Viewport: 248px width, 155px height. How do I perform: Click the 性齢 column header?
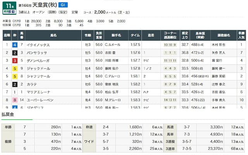point(88,35)
